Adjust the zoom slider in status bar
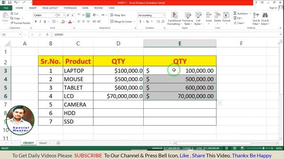 click(263, 148)
